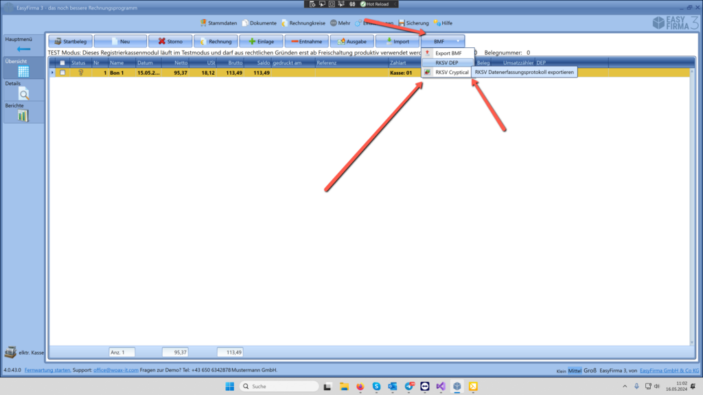
Task: Open Outlook from the taskbar
Action: tap(392, 386)
